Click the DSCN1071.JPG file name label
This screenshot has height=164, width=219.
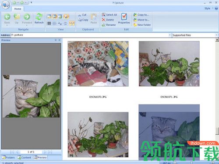[x=169, y=97]
